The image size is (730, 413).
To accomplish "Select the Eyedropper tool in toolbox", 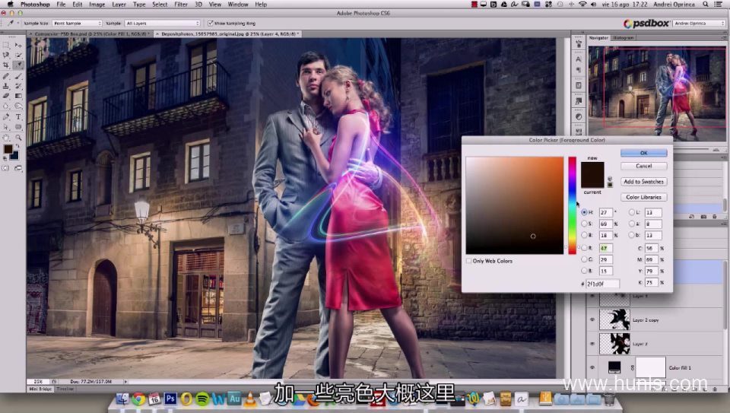I will [18, 65].
